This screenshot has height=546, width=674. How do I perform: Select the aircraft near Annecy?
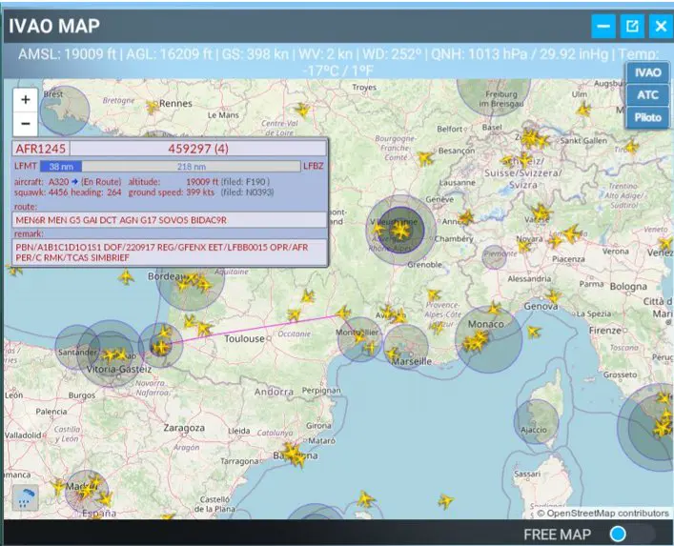click(x=466, y=217)
